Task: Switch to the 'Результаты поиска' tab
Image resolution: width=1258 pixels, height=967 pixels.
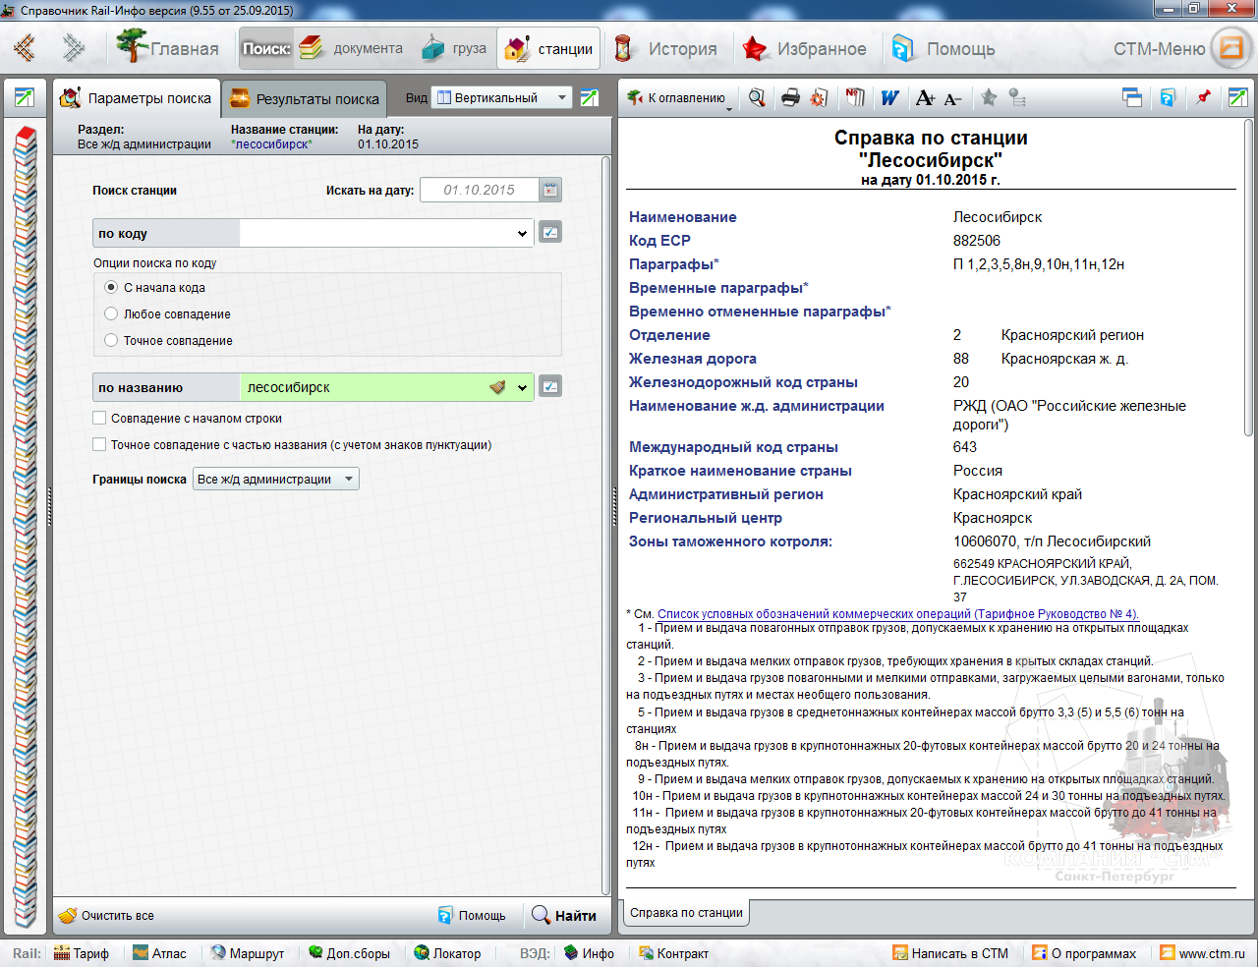Action: [x=305, y=98]
